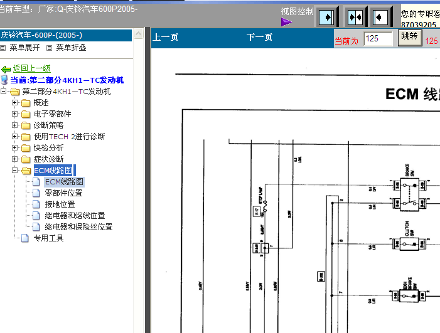Collapse the ECM线路图 folder node
This screenshot has width=440, height=333.
point(14,170)
